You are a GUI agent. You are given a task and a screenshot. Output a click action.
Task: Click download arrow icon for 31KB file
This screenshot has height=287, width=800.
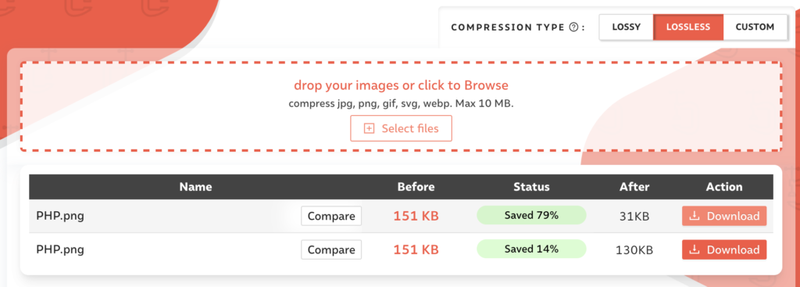694,216
